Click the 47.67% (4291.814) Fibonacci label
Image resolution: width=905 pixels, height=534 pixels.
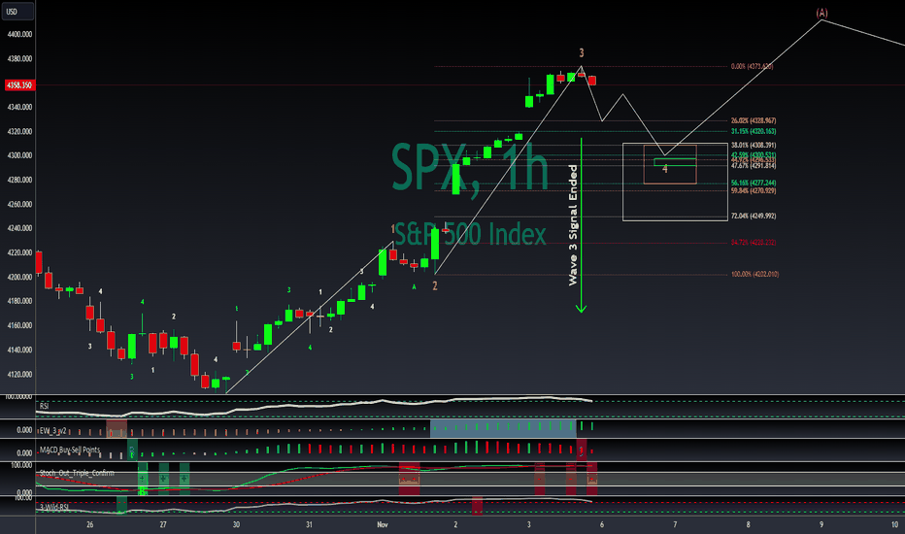754,166
